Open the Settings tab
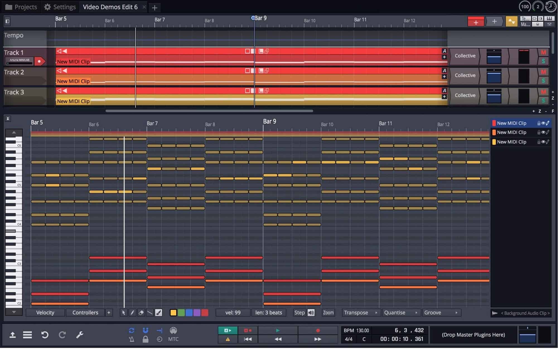 coord(60,7)
